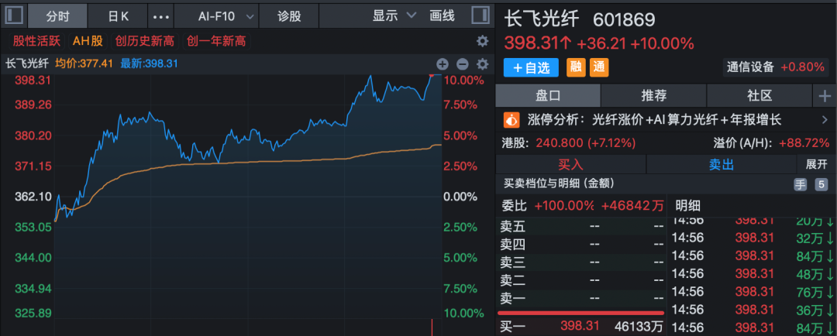Zoom out chart with minus icon
Viewport: 837px width, 336px height.
click(463, 64)
